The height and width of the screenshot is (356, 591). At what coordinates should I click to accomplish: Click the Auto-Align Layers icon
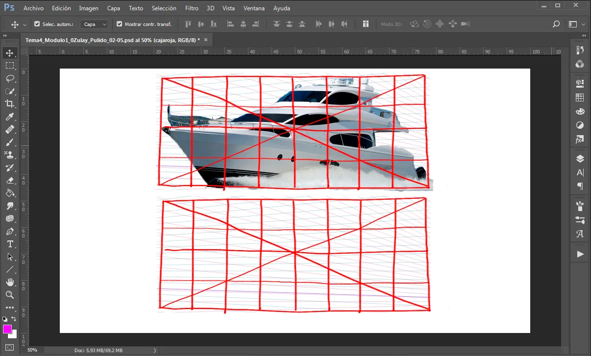366,24
